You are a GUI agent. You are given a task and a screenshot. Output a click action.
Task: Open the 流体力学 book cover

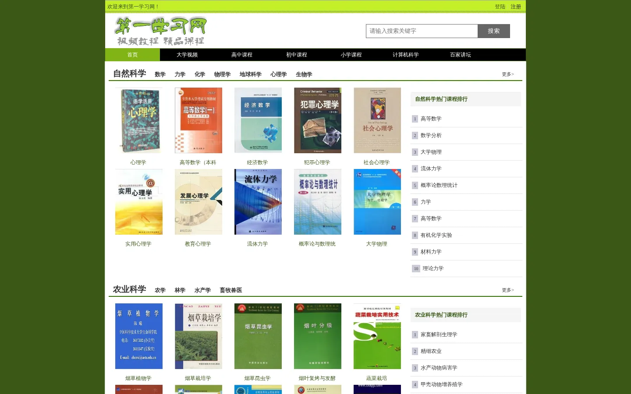(x=258, y=202)
